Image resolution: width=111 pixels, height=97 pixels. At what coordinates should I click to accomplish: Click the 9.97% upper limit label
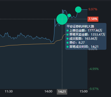point(93,9)
